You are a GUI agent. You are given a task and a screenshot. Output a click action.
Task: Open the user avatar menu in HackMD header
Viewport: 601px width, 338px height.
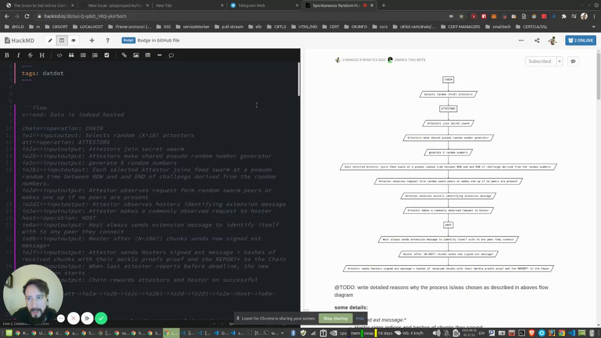553,40
